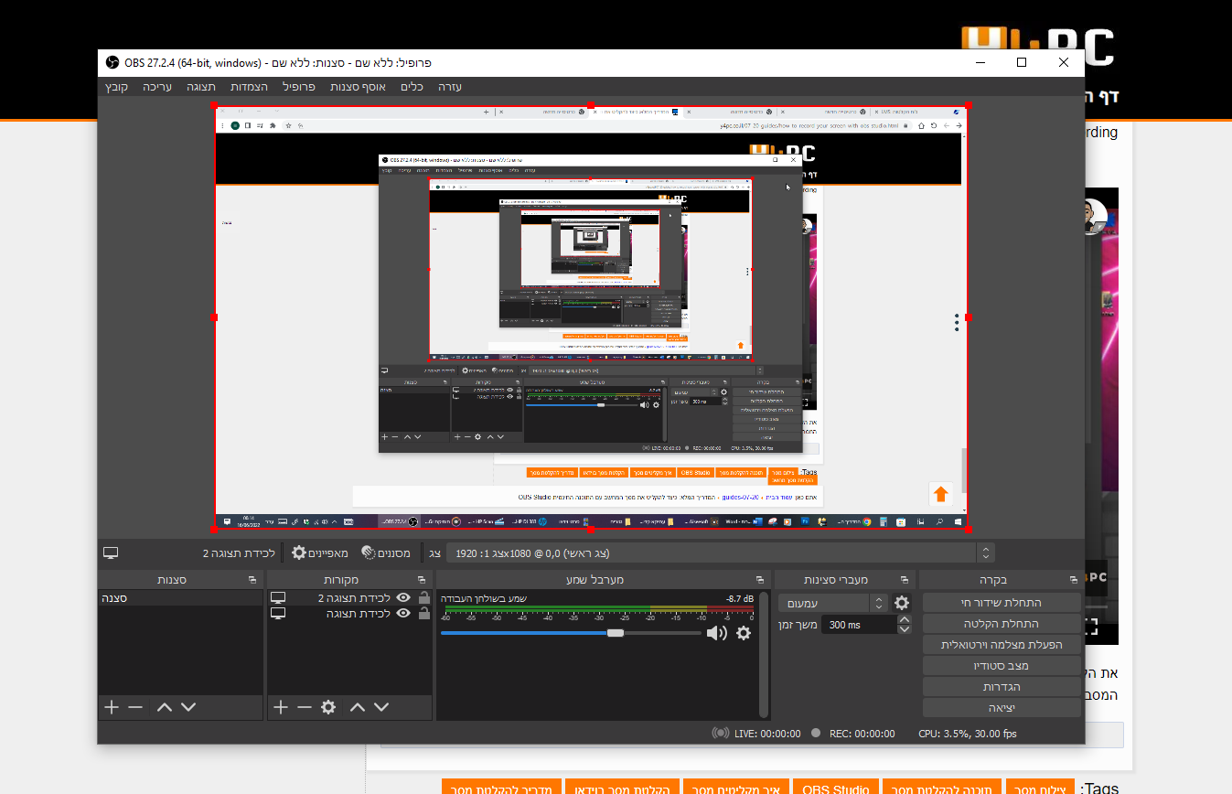Viewport: 1232px width, 794px height.
Task: Move the selected source up in the list
Action: coord(358,707)
